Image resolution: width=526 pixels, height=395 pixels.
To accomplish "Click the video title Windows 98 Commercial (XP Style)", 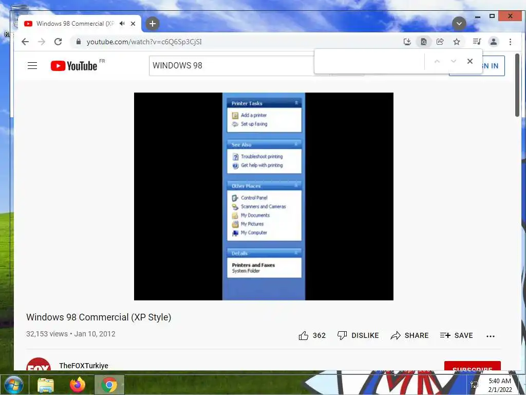I will click(99, 317).
